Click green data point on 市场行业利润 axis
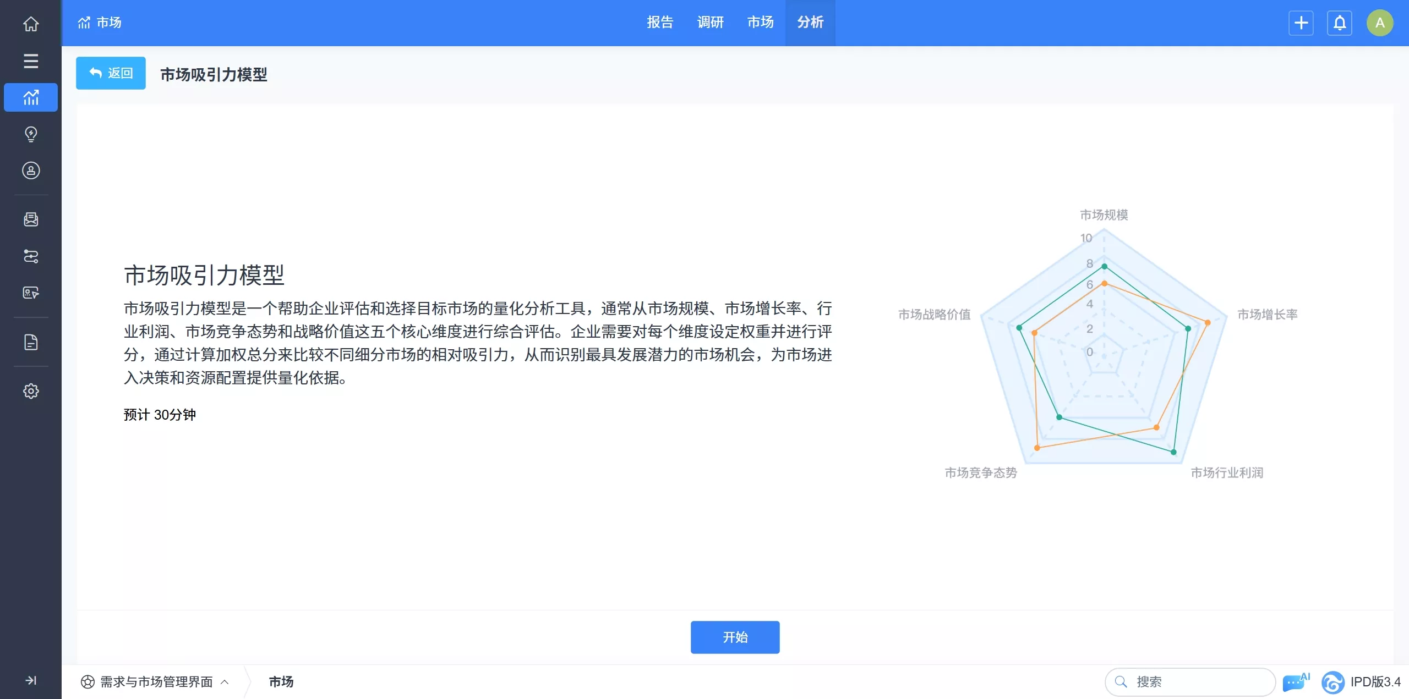 [x=1173, y=452]
